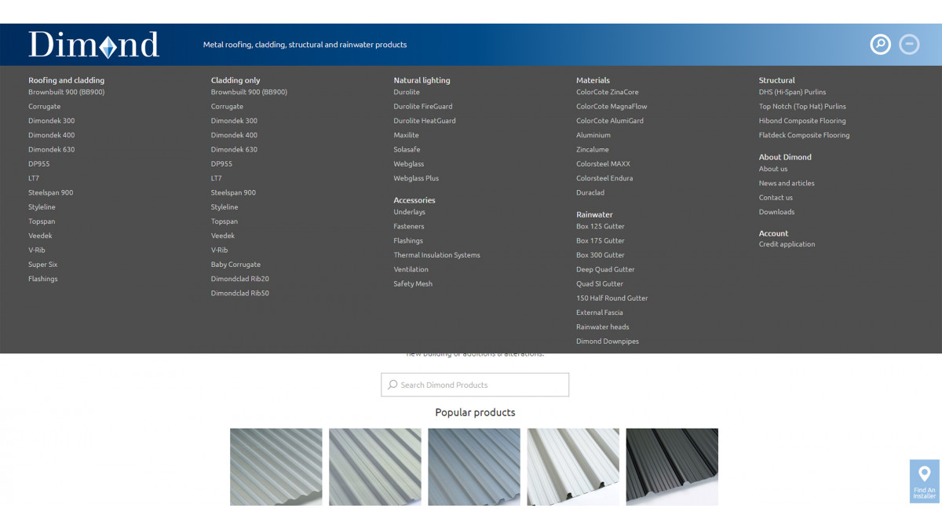
Task: Open Safety Mesh link
Action: click(x=413, y=283)
